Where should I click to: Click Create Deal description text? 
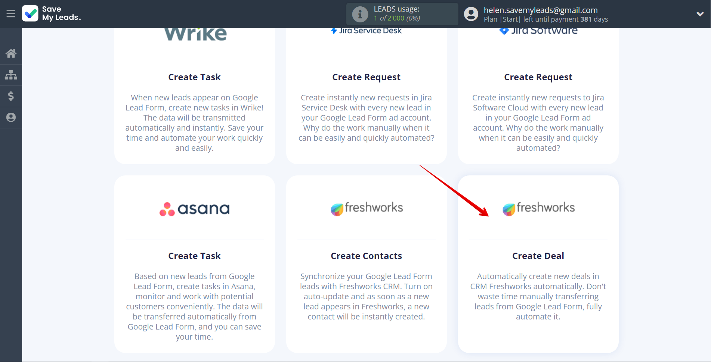(538, 297)
